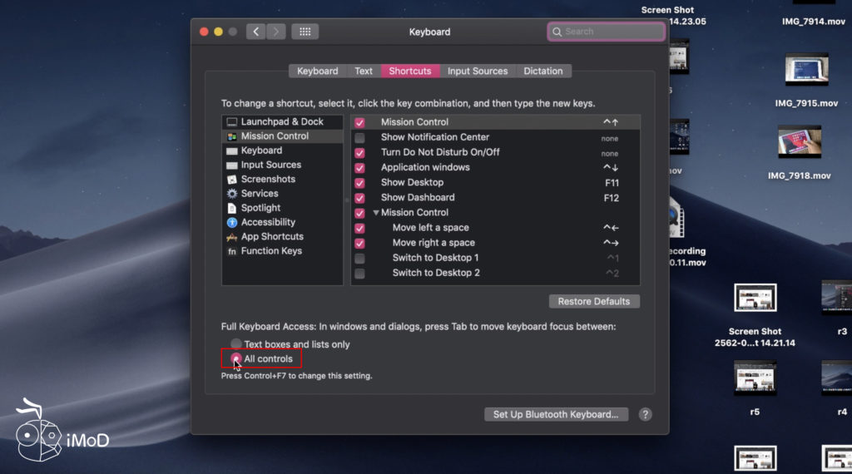The height and width of the screenshot is (474, 852).
Task: Click the magnifier icon in Search field
Action: click(x=557, y=32)
